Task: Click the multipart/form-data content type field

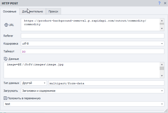Action: [x=106, y=83]
